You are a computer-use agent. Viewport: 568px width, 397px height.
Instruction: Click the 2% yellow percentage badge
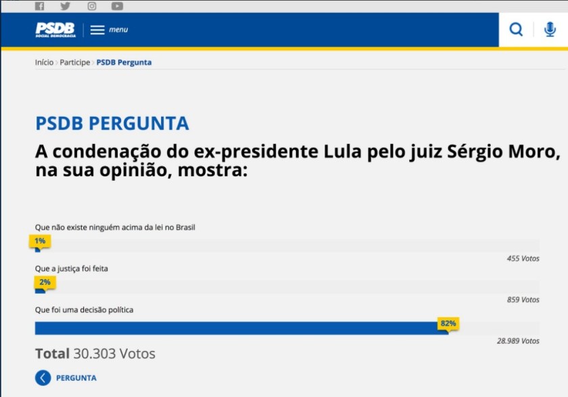click(x=45, y=282)
